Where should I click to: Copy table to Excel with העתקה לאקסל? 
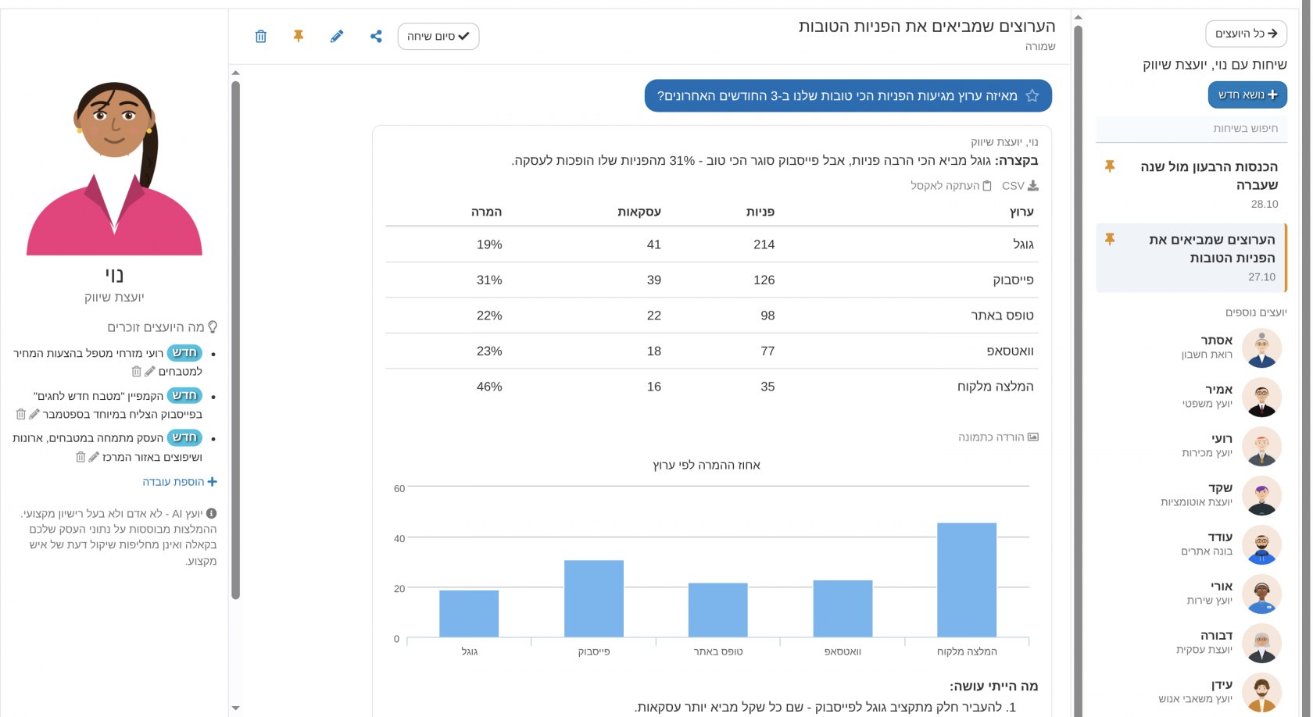[x=950, y=186]
